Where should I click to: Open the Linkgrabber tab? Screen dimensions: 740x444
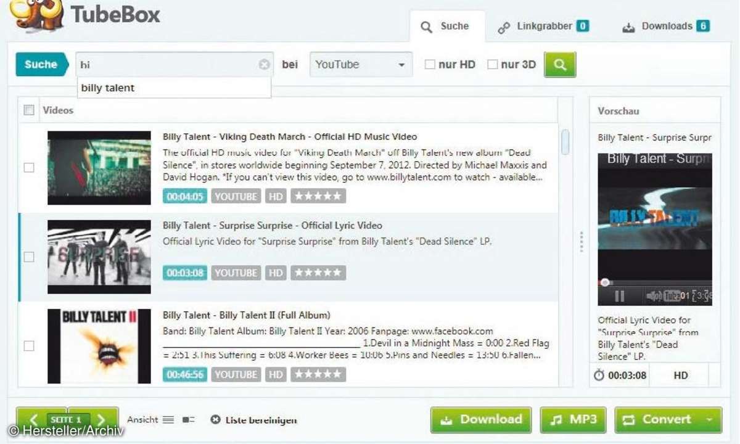pos(543,27)
